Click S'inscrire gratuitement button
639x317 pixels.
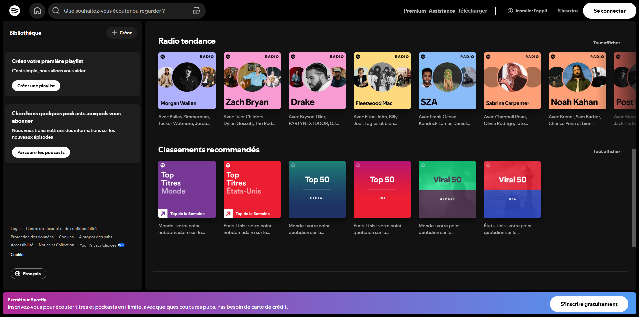click(589, 304)
